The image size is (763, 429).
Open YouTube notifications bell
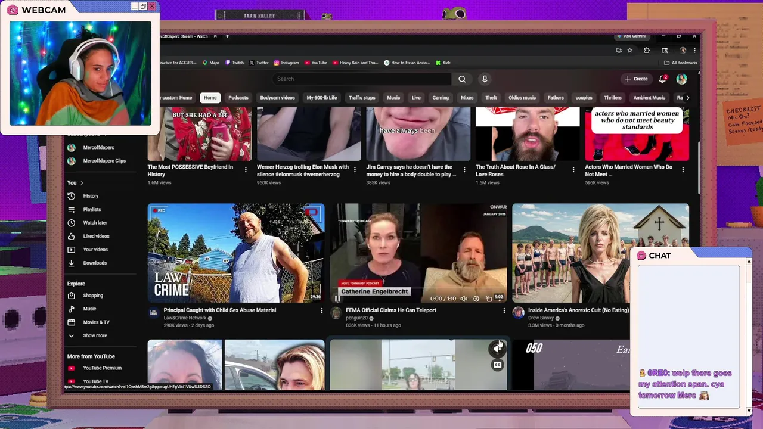[x=662, y=79]
